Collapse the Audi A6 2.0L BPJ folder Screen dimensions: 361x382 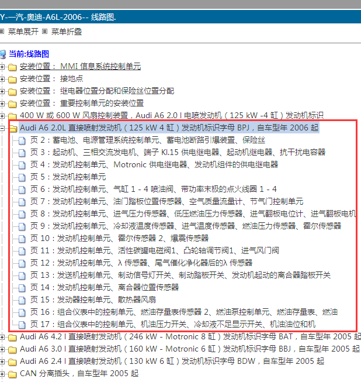click(2, 128)
